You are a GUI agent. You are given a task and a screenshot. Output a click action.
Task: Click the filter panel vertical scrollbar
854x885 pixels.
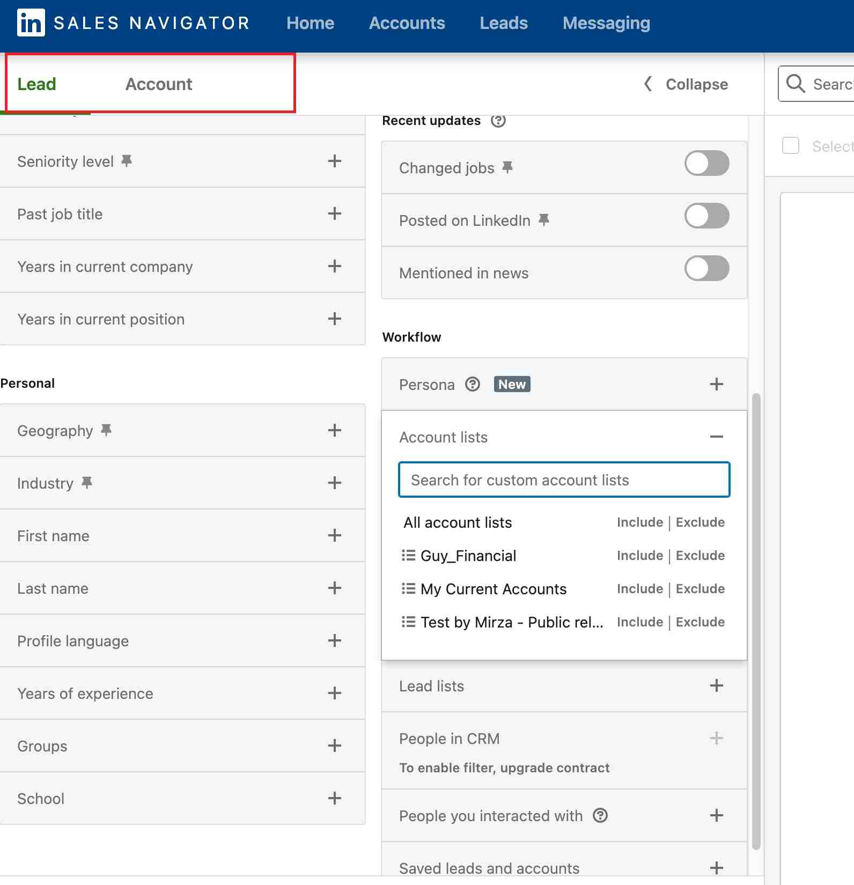756,622
